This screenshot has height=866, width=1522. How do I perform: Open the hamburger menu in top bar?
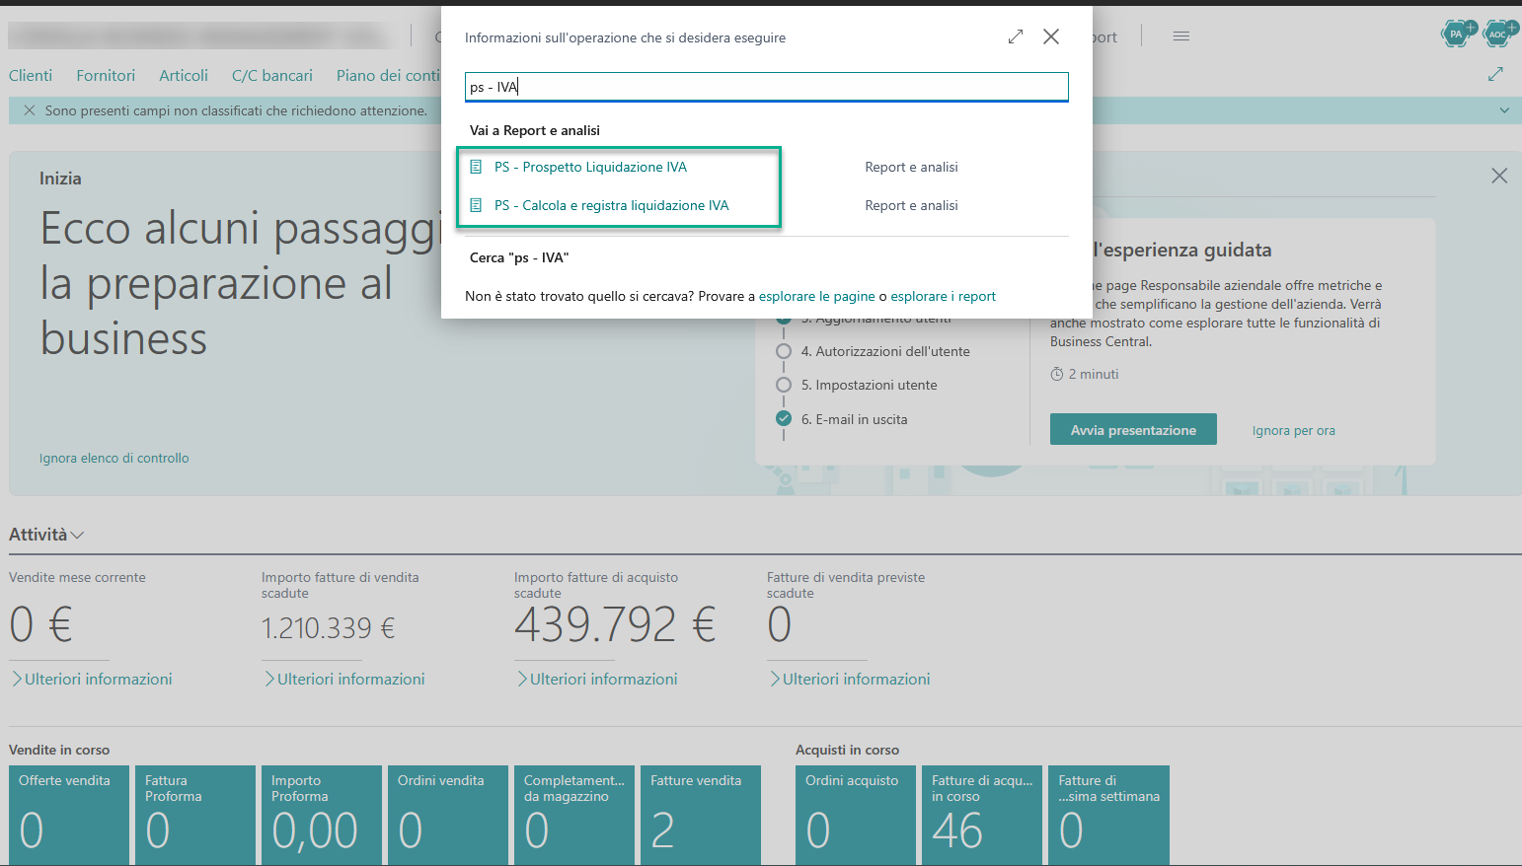tap(1181, 36)
